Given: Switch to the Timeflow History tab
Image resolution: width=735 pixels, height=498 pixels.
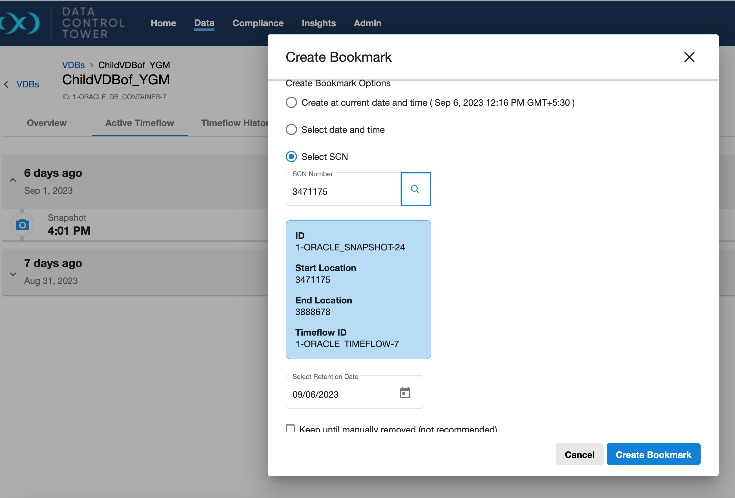Looking at the screenshot, I should pyautogui.click(x=234, y=123).
